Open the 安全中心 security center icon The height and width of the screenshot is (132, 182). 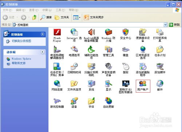(x=126, y=34)
